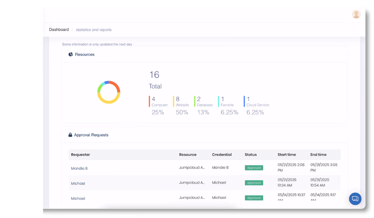
Task: Open the Michael requester link starting 05/14/2025
Action: click(x=78, y=198)
